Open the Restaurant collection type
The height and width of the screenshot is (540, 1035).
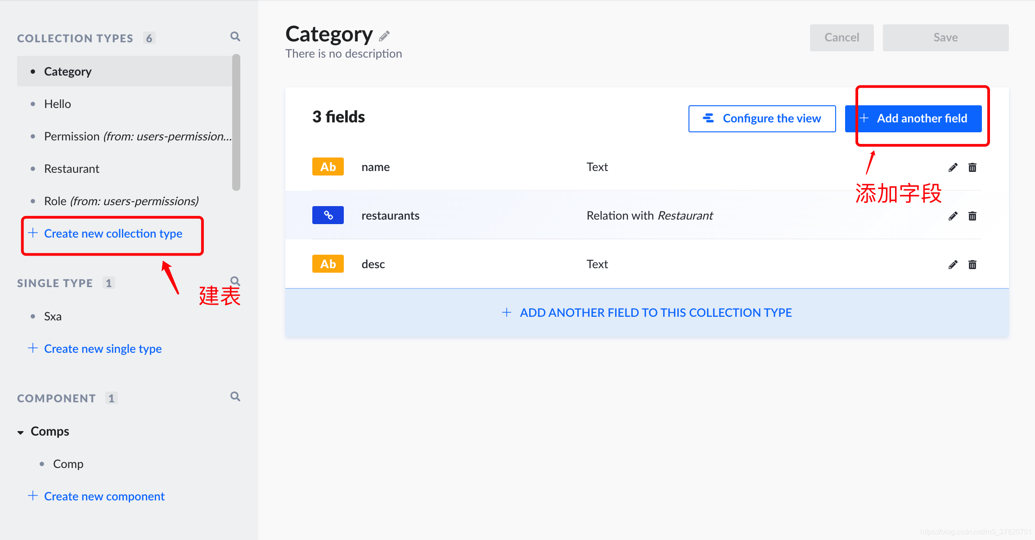tap(72, 169)
